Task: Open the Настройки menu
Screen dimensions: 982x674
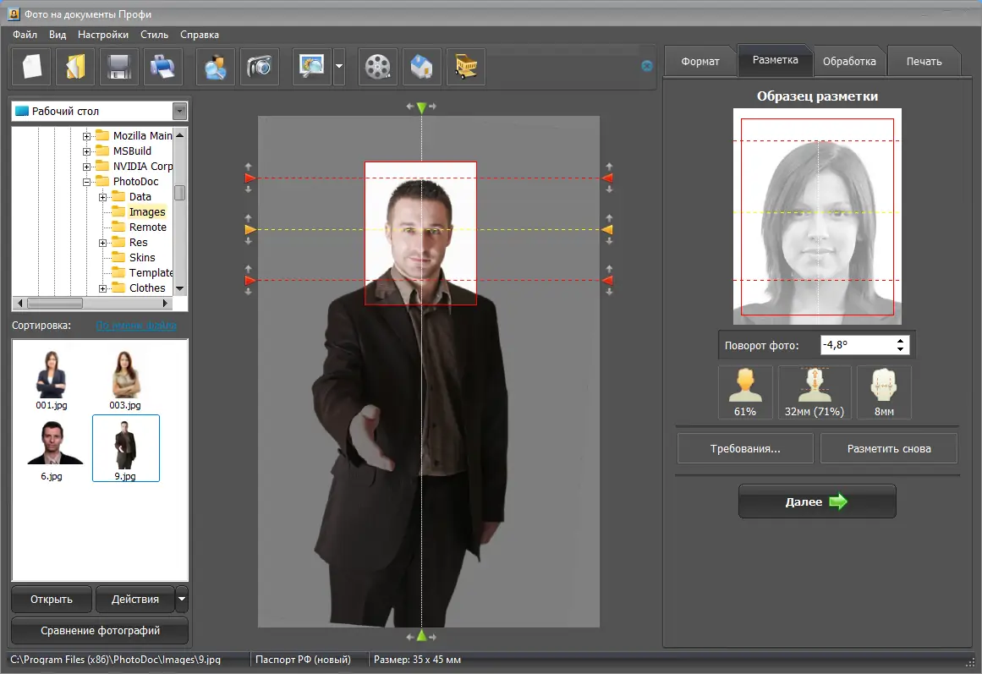Action: [103, 35]
